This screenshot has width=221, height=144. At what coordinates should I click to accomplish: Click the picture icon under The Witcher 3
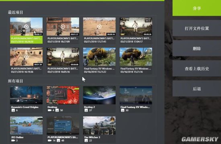86,140
